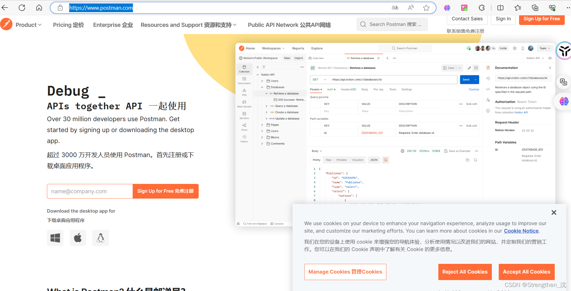Go back with the browser back arrow
571x291 pixels.
coord(5,7)
